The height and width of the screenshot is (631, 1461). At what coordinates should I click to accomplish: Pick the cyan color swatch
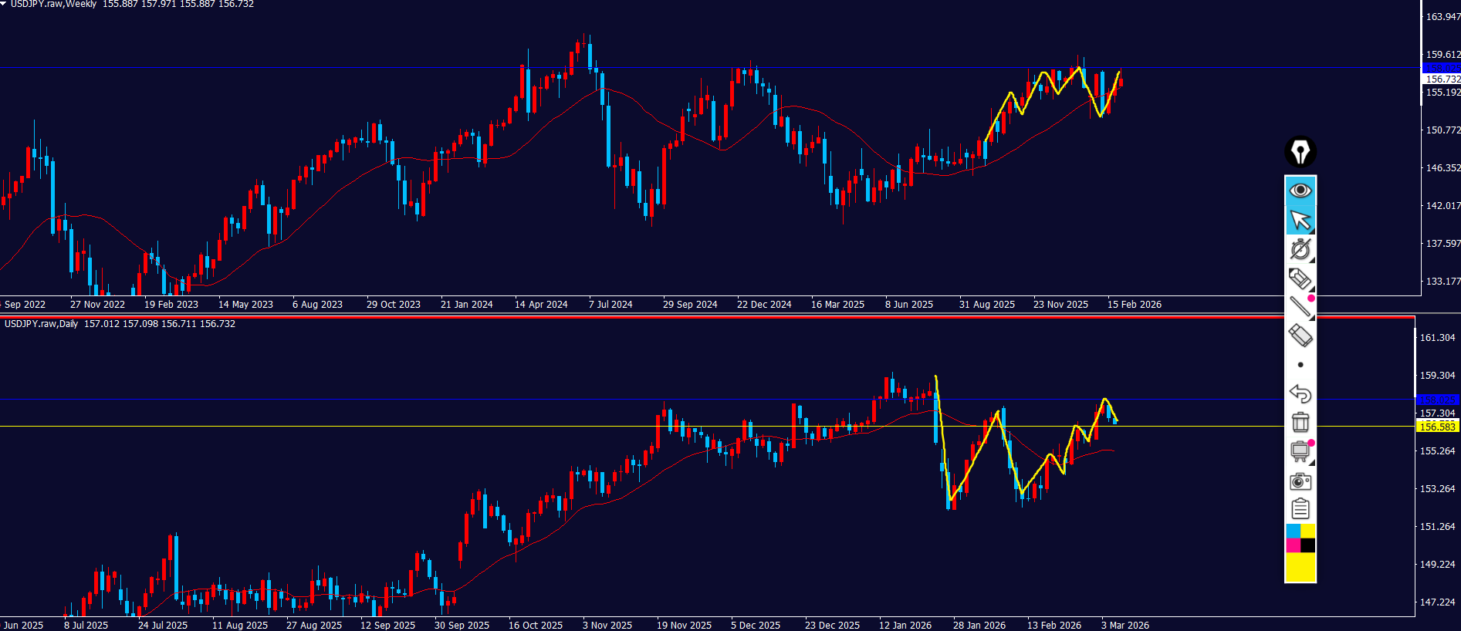1293,531
